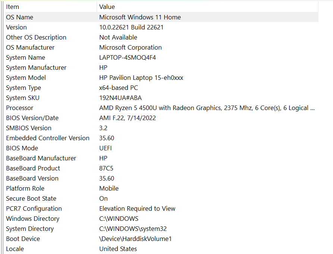Click the 3.2 SMBIOS value

(x=103, y=128)
